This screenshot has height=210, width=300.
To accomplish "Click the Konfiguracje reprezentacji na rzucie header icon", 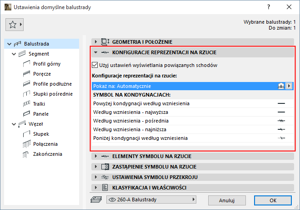I will coord(105,52).
